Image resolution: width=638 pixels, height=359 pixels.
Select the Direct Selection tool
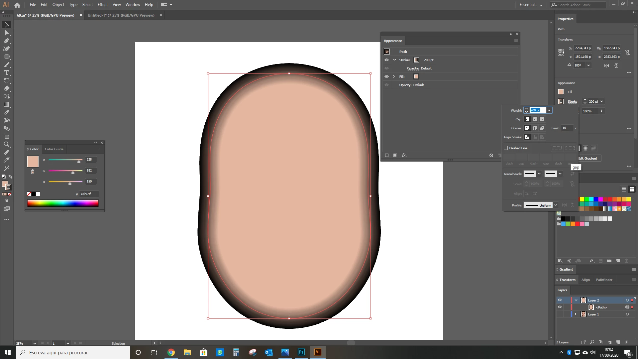coord(6,33)
